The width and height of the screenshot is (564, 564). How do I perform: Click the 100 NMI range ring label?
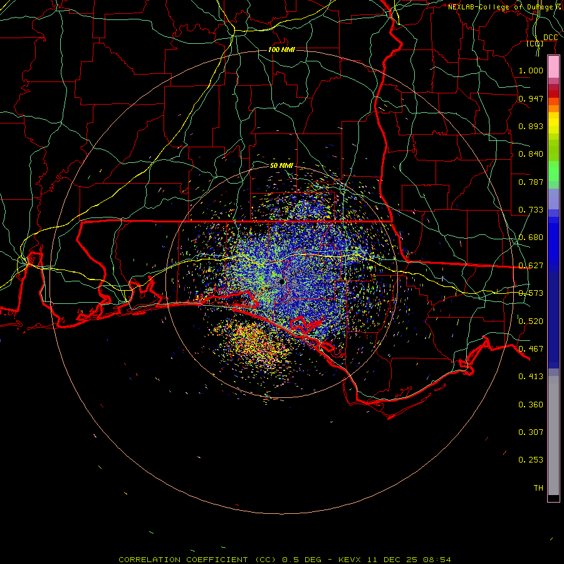click(x=281, y=50)
